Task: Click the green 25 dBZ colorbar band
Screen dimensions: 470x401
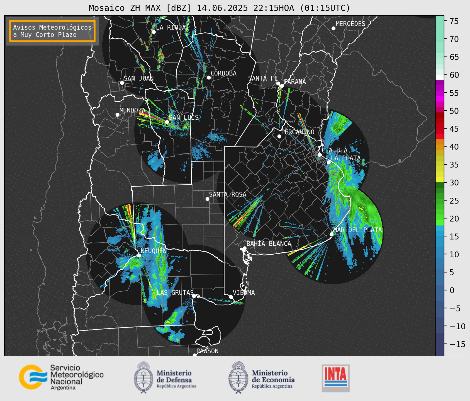Action: [440, 201]
